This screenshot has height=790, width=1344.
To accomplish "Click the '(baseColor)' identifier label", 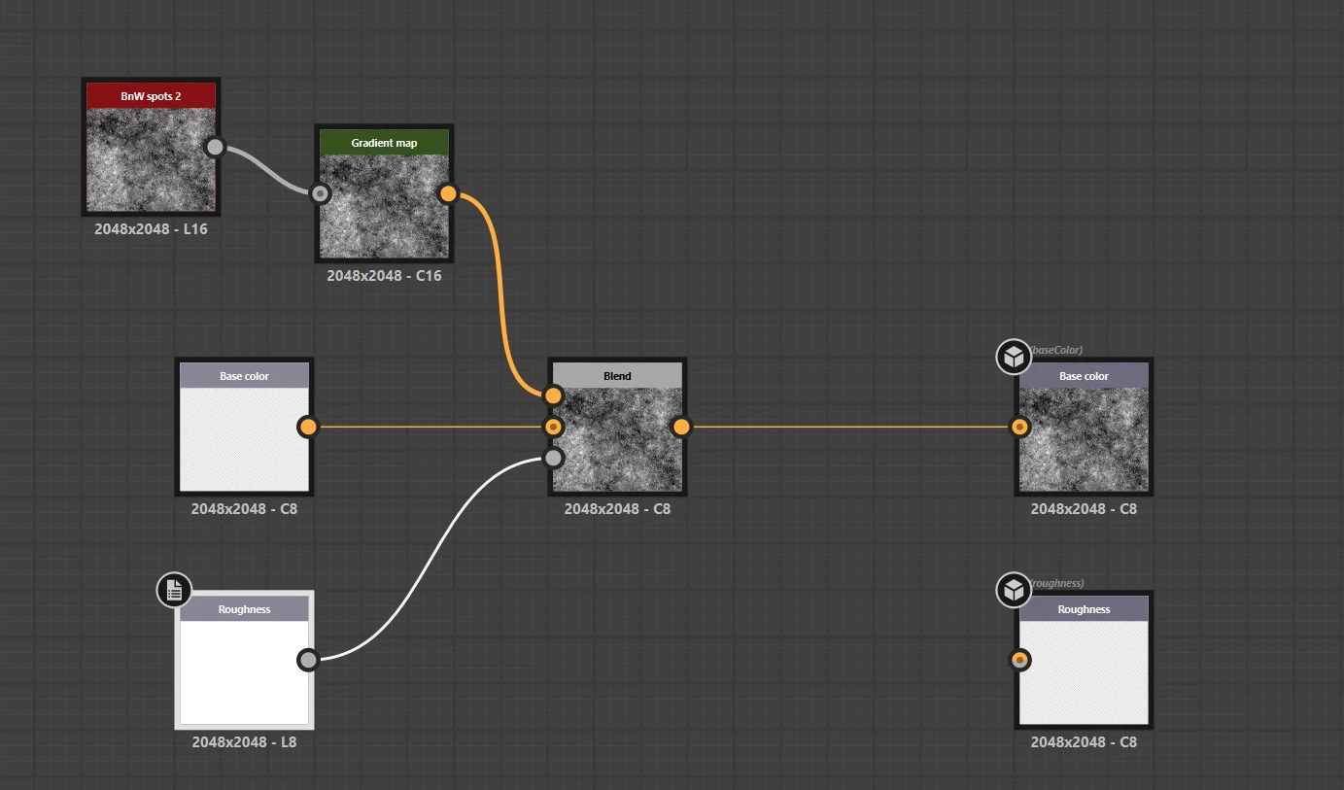I will (1057, 350).
